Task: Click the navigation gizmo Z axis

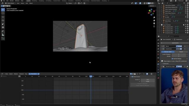Action: pyautogui.click(x=151, y=9)
